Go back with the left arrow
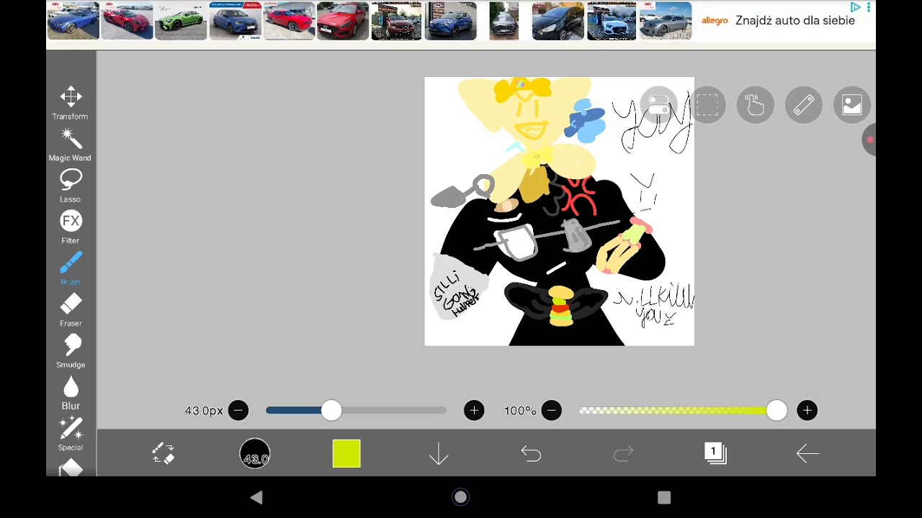The width and height of the screenshot is (922, 518). click(807, 453)
